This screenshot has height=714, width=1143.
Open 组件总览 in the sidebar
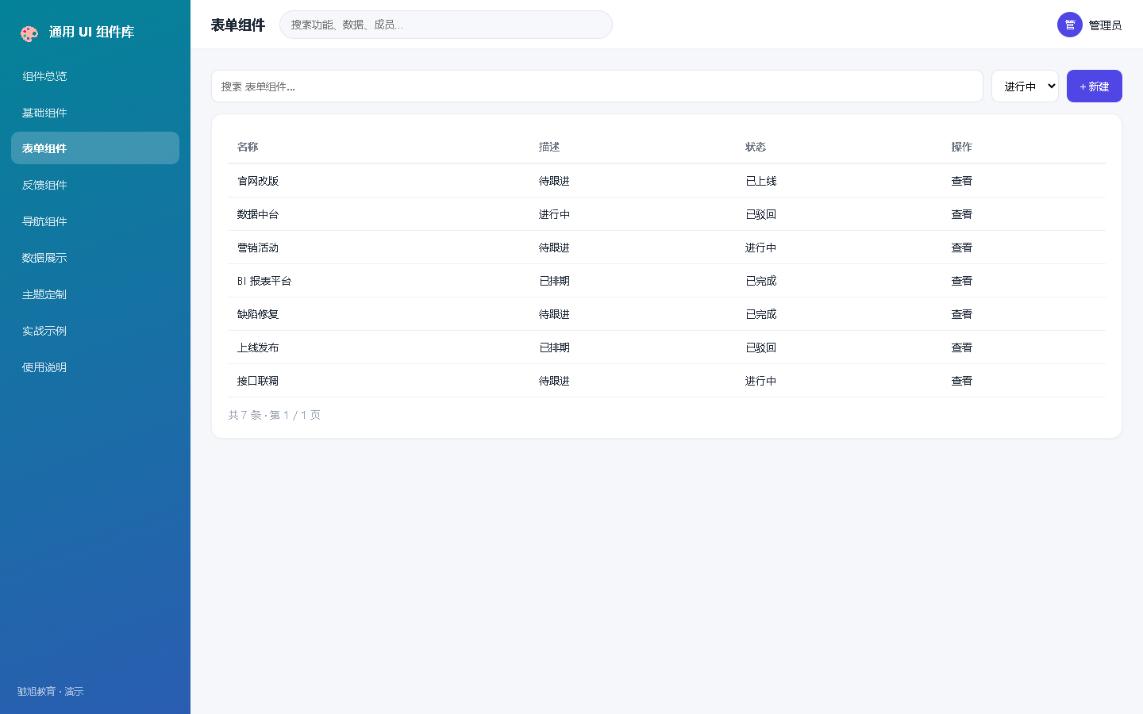point(95,76)
